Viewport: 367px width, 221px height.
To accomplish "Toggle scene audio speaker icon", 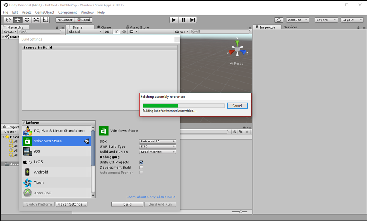I will click(124, 32).
